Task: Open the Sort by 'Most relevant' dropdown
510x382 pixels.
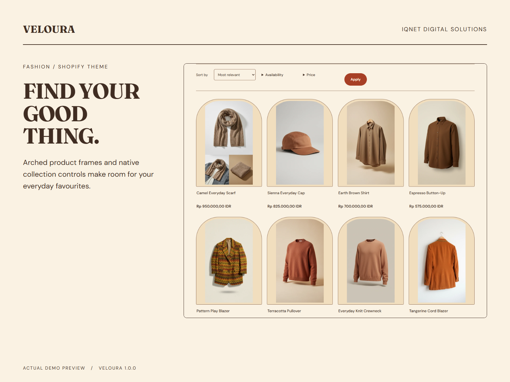Action: [x=235, y=75]
